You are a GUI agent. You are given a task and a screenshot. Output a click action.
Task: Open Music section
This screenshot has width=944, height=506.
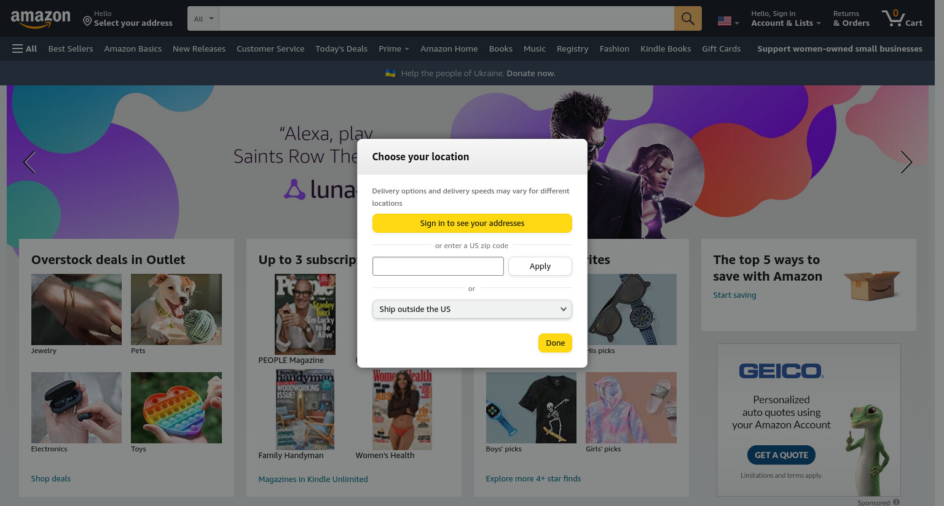pyautogui.click(x=534, y=49)
